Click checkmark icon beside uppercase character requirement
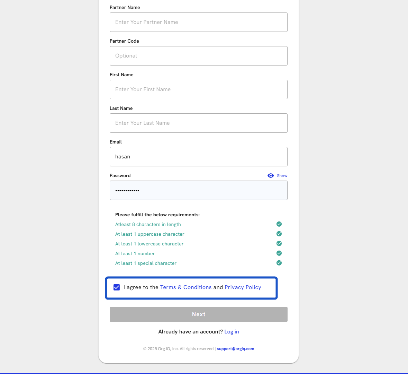This screenshot has width=408, height=374. (279, 234)
